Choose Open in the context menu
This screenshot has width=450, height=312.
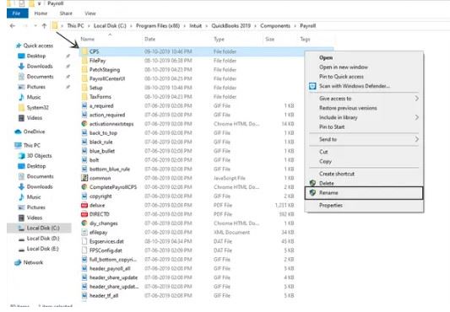(x=326, y=57)
